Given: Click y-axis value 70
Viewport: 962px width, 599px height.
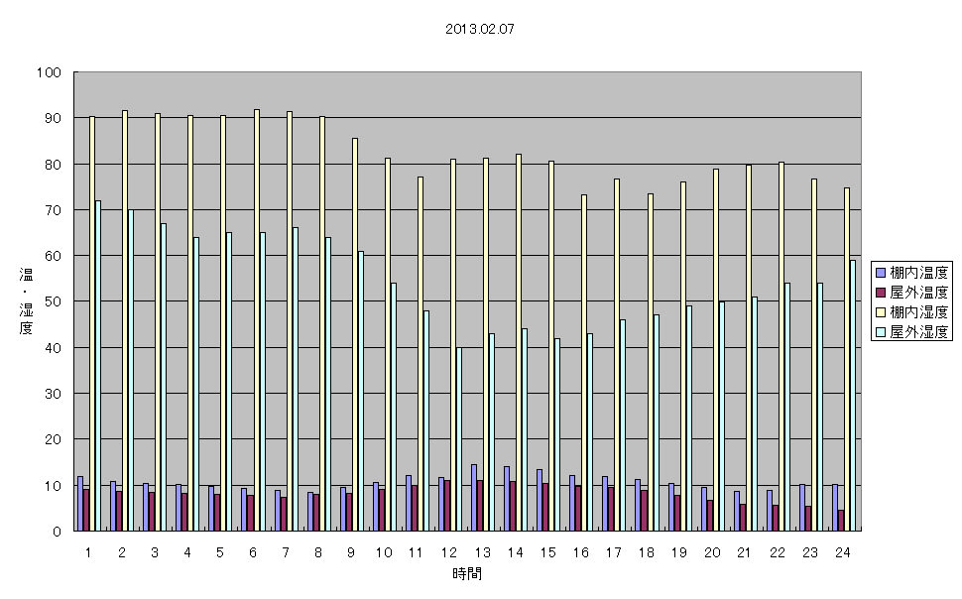Looking at the screenshot, I should click(53, 210).
